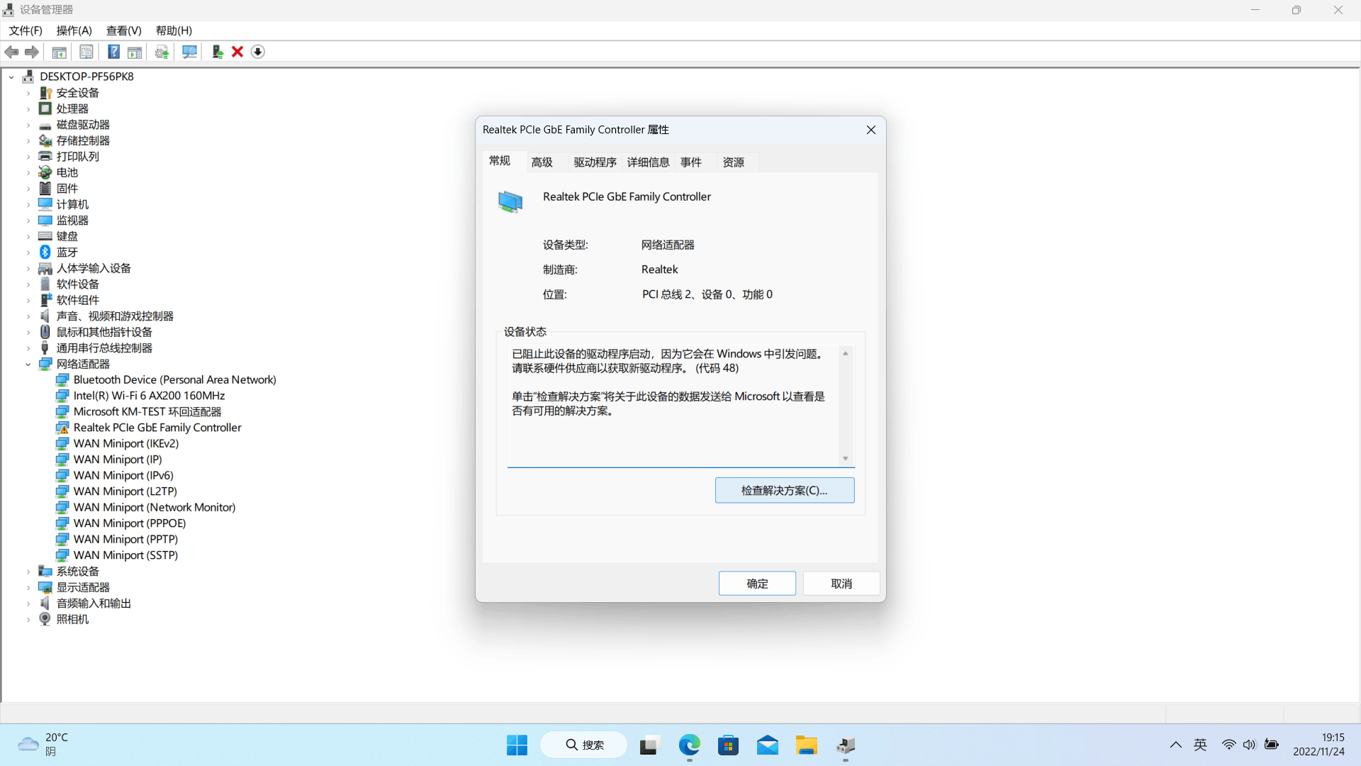The height and width of the screenshot is (766, 1361).
Task: Switch to the 驱动程序 tab
Action: [595, 162]
